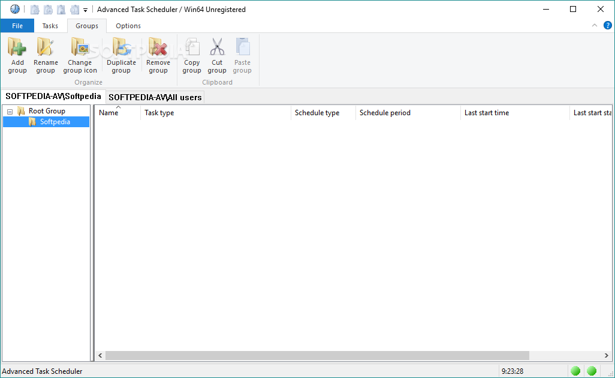Screen dimensions: 615x378
Task: Click the first green status indicator
Action: click(575, 371)
